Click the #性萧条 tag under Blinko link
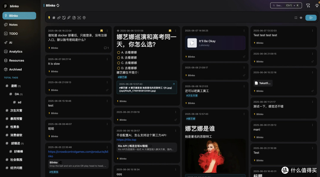The height and width of the screenshot is (177, 320). (x=54, y=172)
